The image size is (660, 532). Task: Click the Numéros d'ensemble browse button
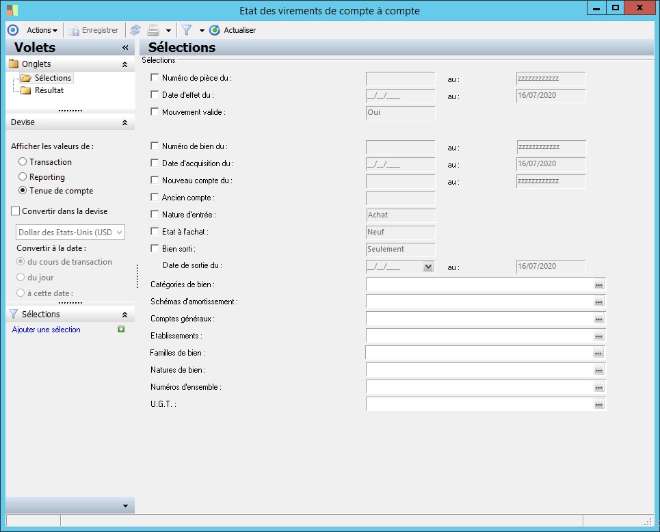point(598,387)
